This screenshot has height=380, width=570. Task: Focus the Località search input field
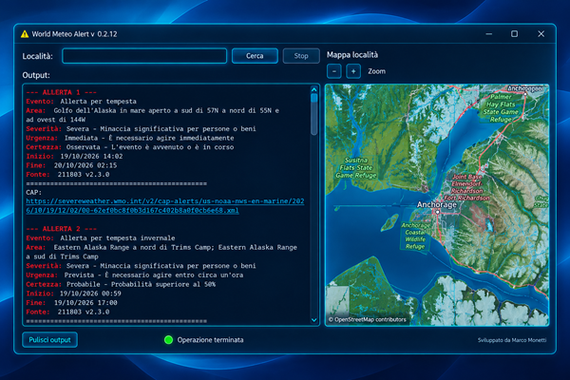click(x=144, y=56)
